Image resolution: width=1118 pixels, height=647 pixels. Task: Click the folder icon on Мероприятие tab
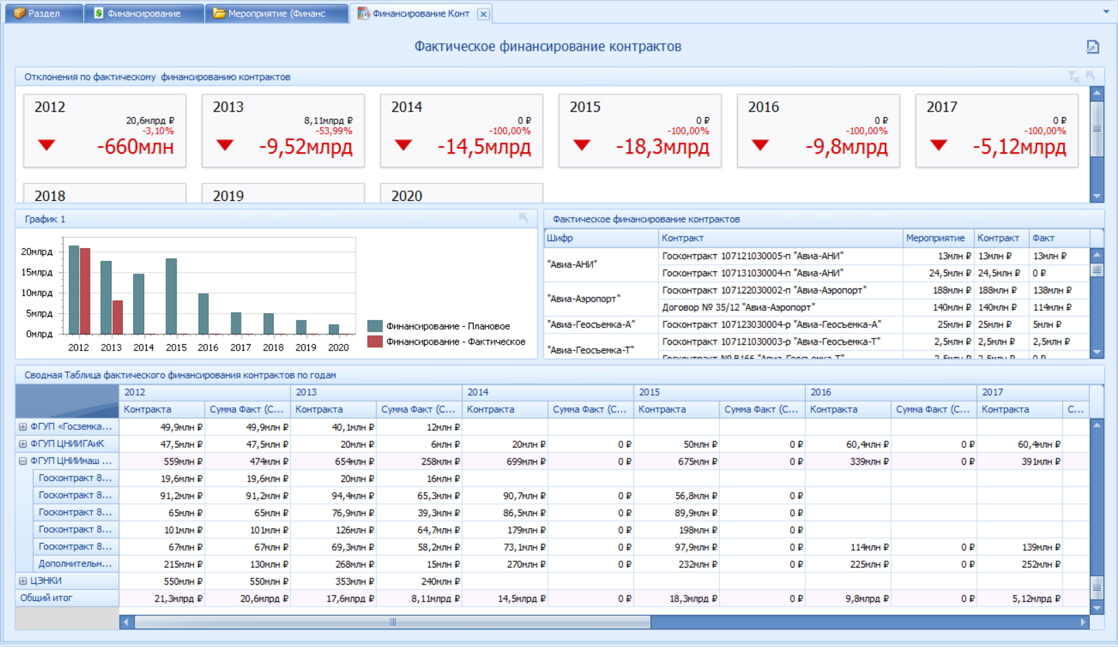click(219, 13)
